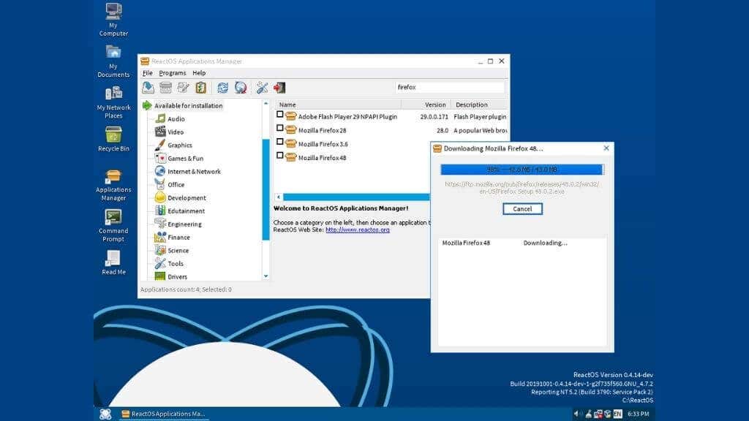This screenshot has height=421, width=749.
Task: Select the Uninstall toolbar icon
Action: coord(166,87)
